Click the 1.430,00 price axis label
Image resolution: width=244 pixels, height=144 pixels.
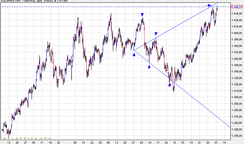click(237, 14)
